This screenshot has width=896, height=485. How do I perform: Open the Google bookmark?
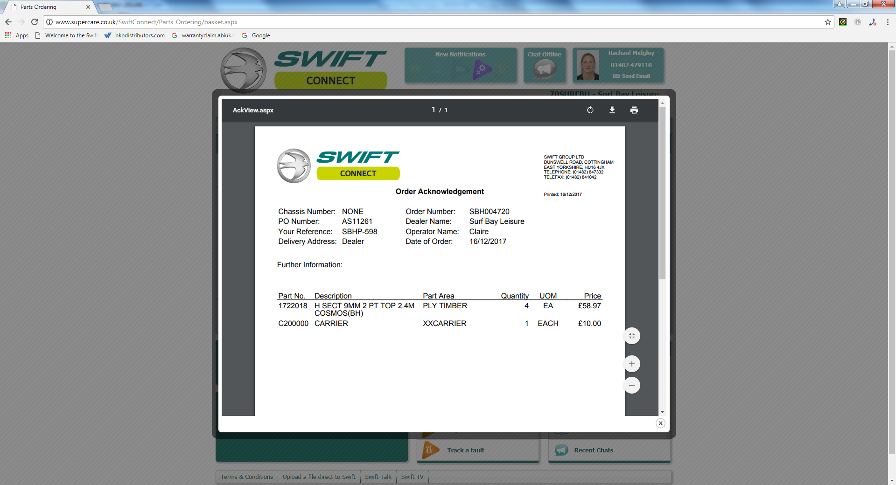[256, 35]
